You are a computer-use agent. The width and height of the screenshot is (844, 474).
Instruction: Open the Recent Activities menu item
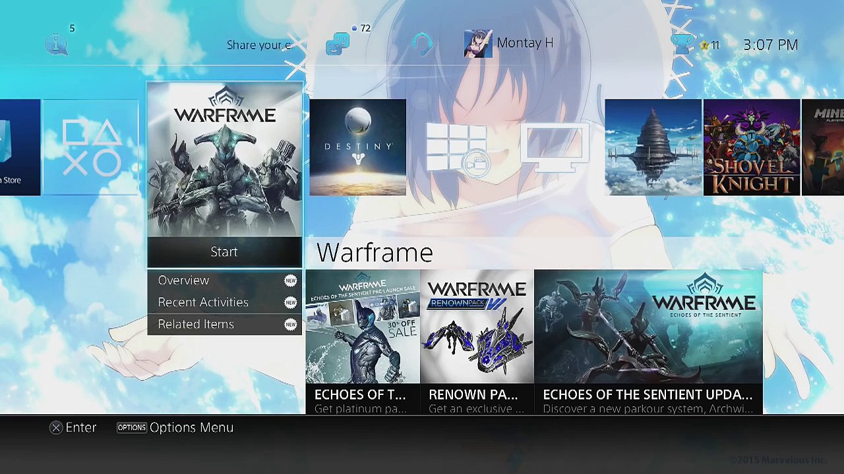(224, 302)
